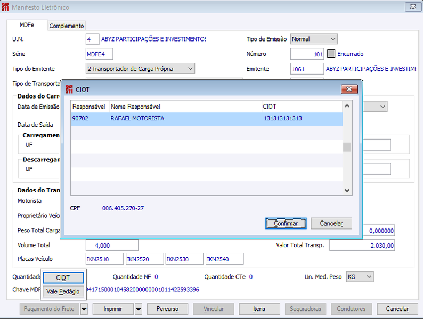This screenshot has width=423, height=319.
Task: Click the Emitente field 1061
Action: click(x=307, y=69)
